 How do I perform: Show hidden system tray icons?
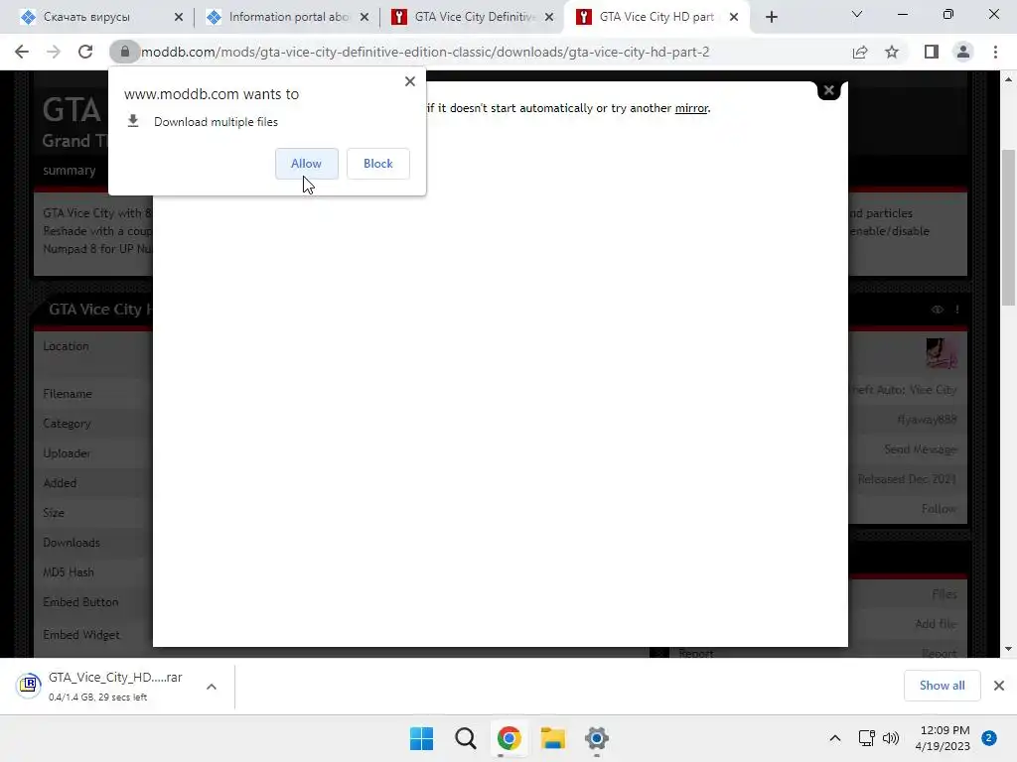tap(835, 738)
